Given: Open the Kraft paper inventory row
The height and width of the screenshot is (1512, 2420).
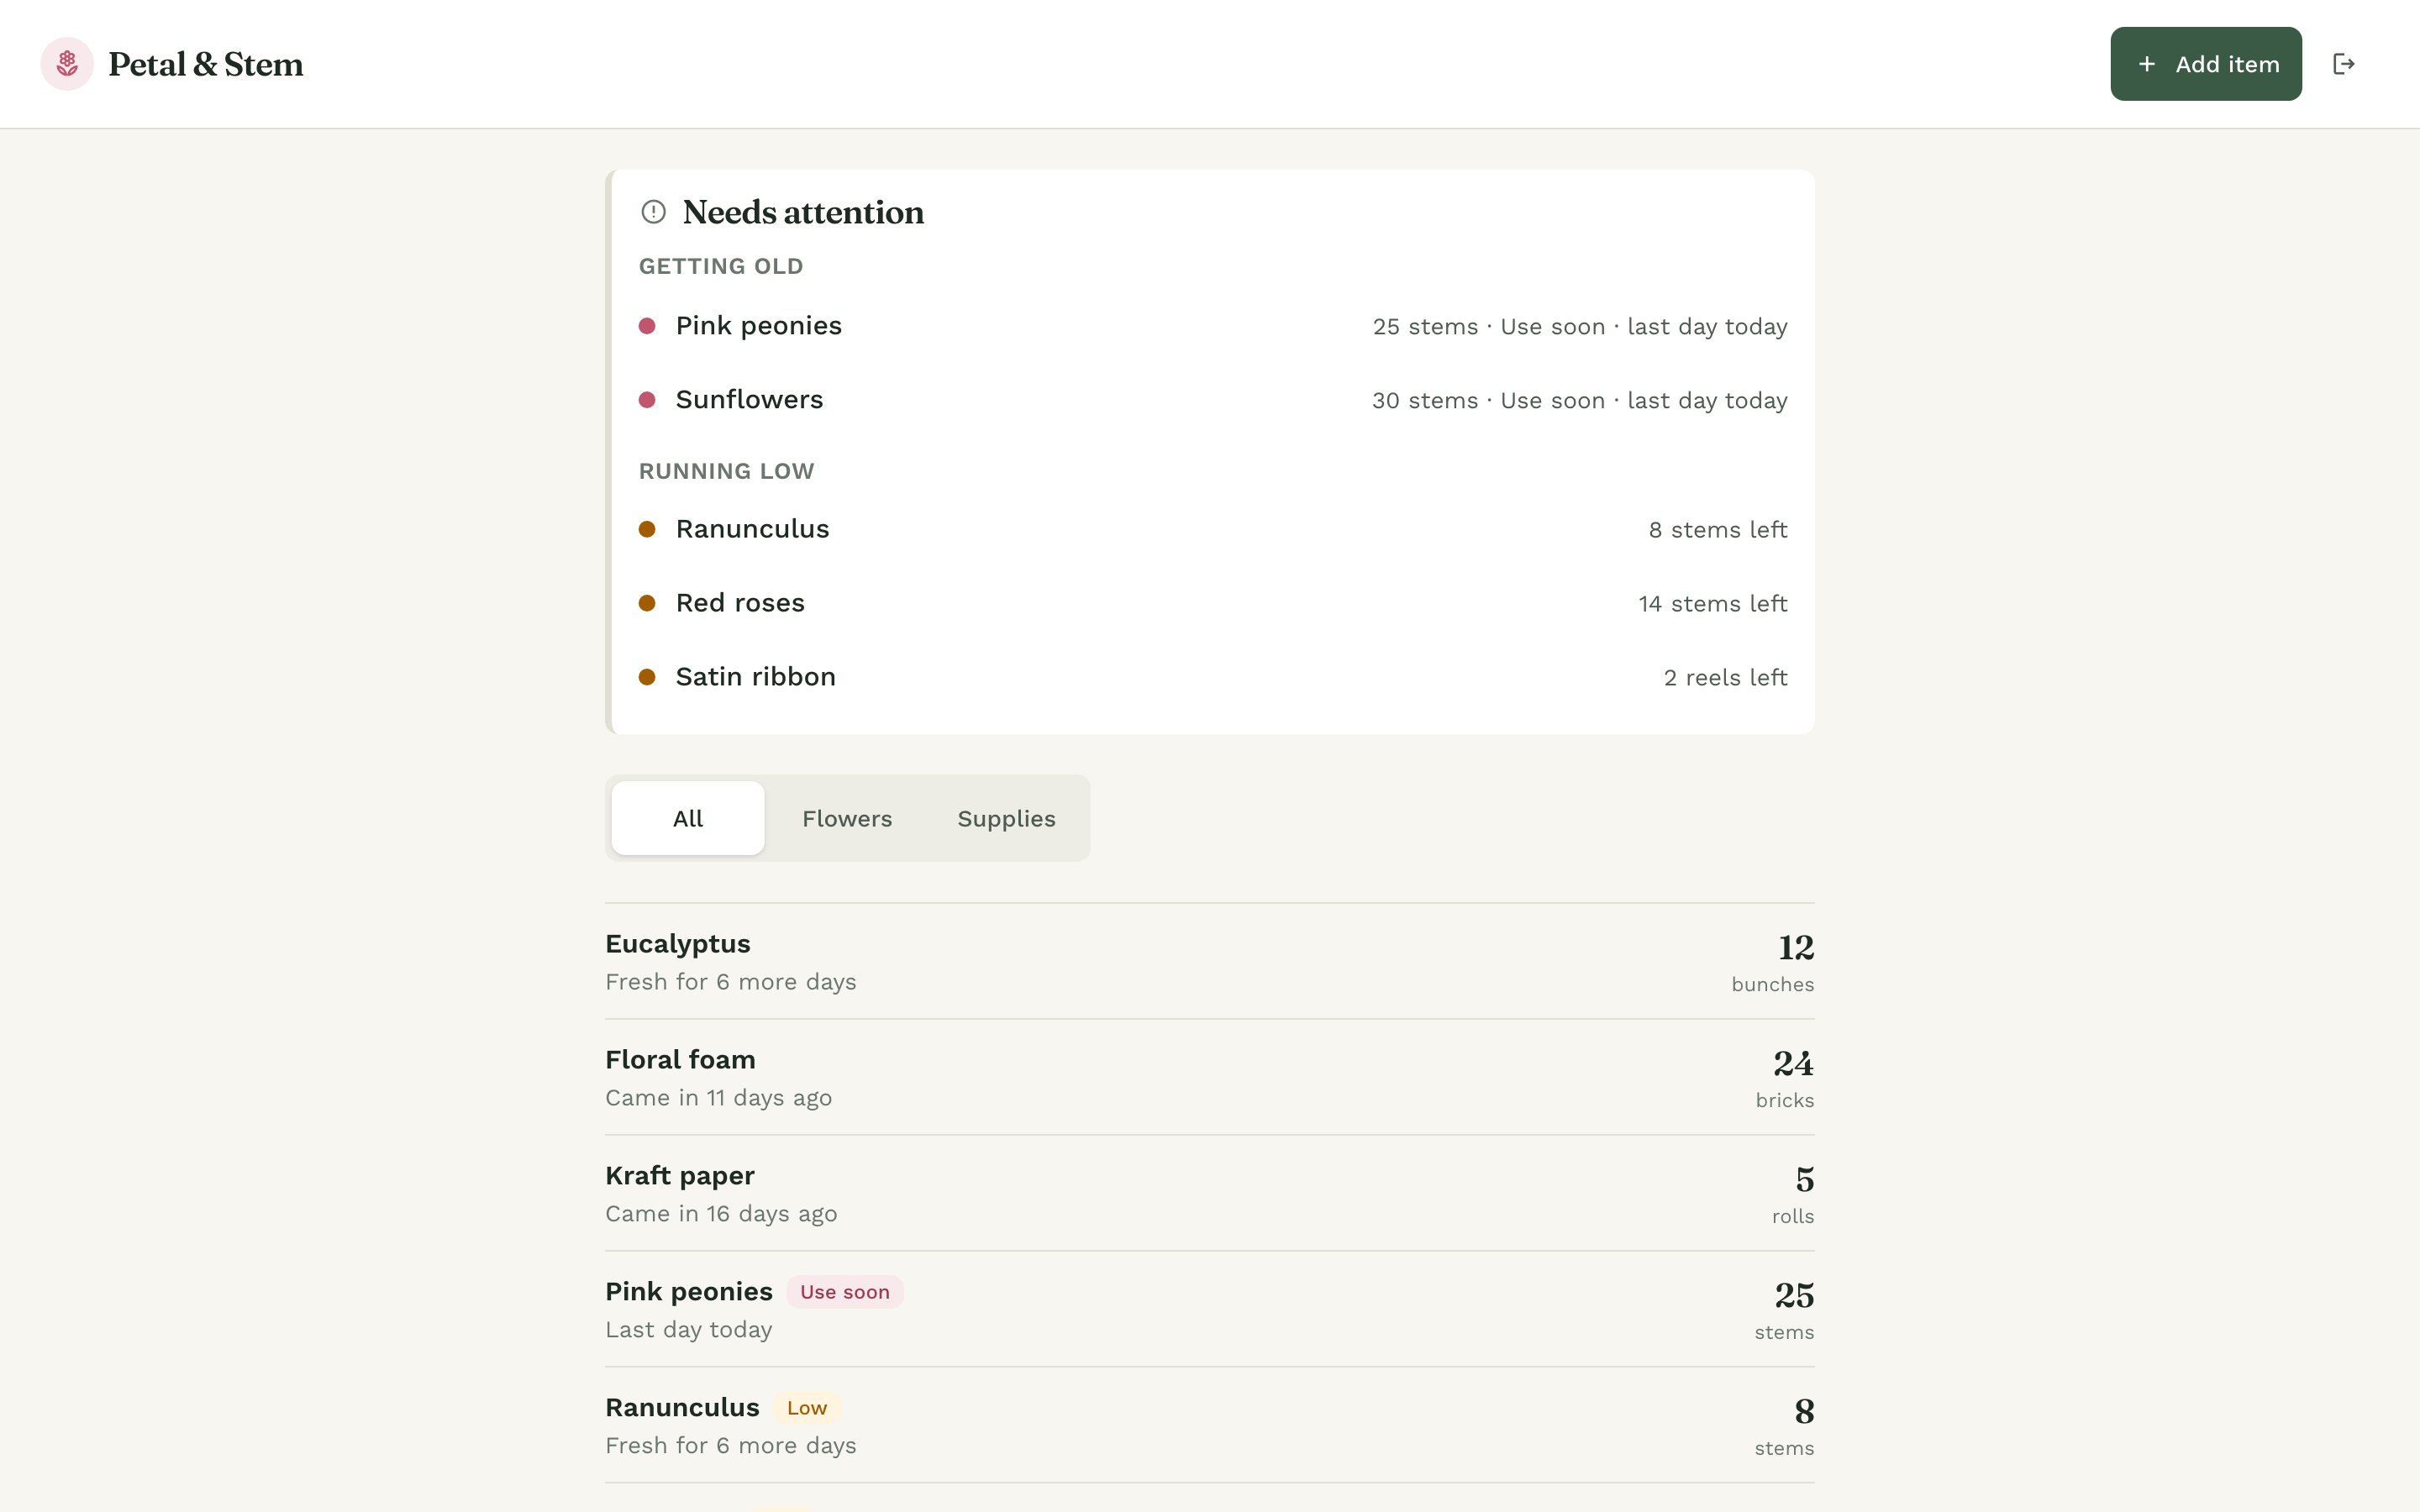Looking at the screenshot, I should point(1209,1194).
